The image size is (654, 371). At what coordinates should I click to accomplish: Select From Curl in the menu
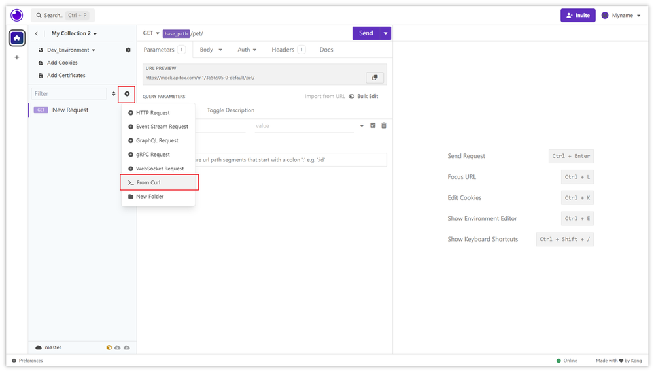(x=159, y=182)
